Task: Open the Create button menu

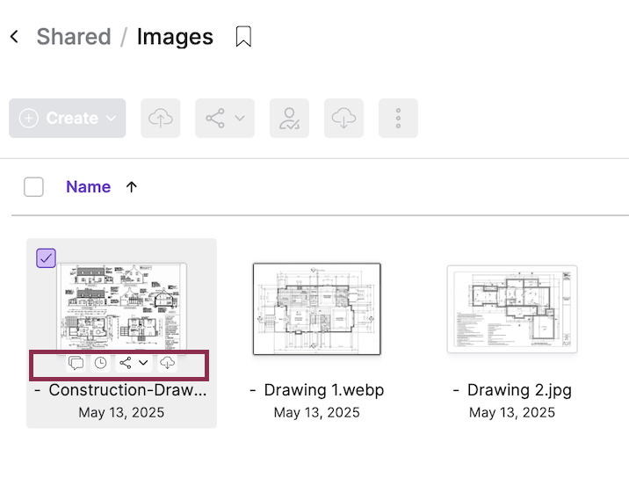Action: pos(68,118)
